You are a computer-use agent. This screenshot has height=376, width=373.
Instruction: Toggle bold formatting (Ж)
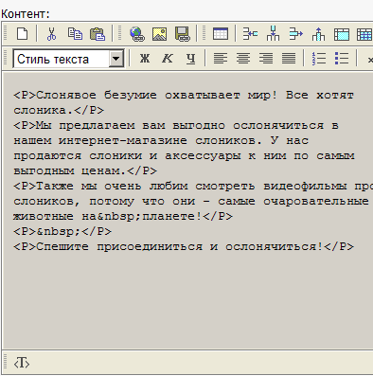tap(145, 58)
